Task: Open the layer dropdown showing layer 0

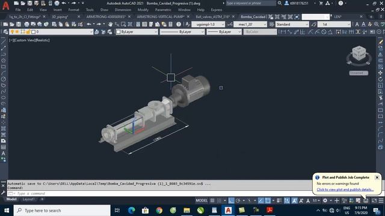Action: (51, 32)
